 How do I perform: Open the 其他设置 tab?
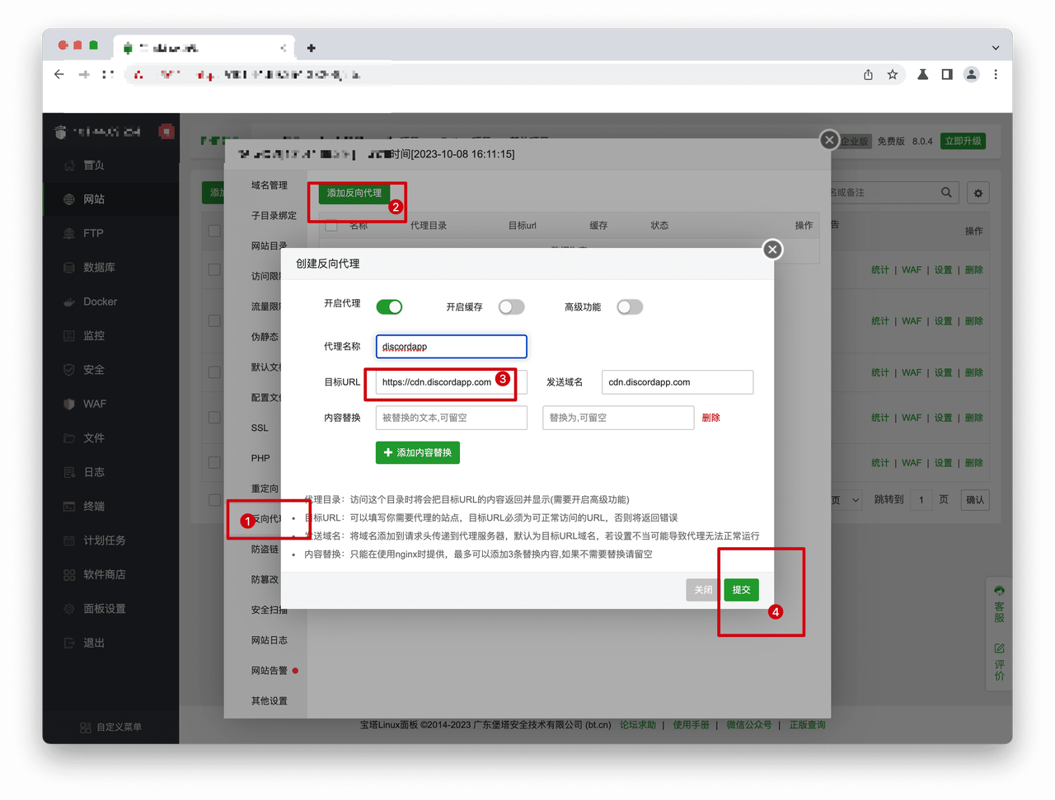(x=270, y=702)
